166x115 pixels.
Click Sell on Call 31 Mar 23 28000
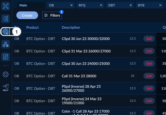click(x=149, y=76)
